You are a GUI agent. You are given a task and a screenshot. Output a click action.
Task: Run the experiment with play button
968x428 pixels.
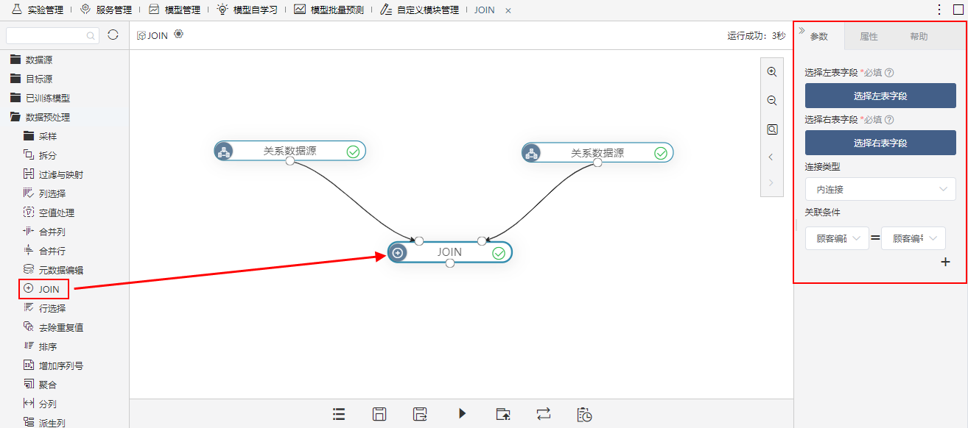tap(462, 413)
